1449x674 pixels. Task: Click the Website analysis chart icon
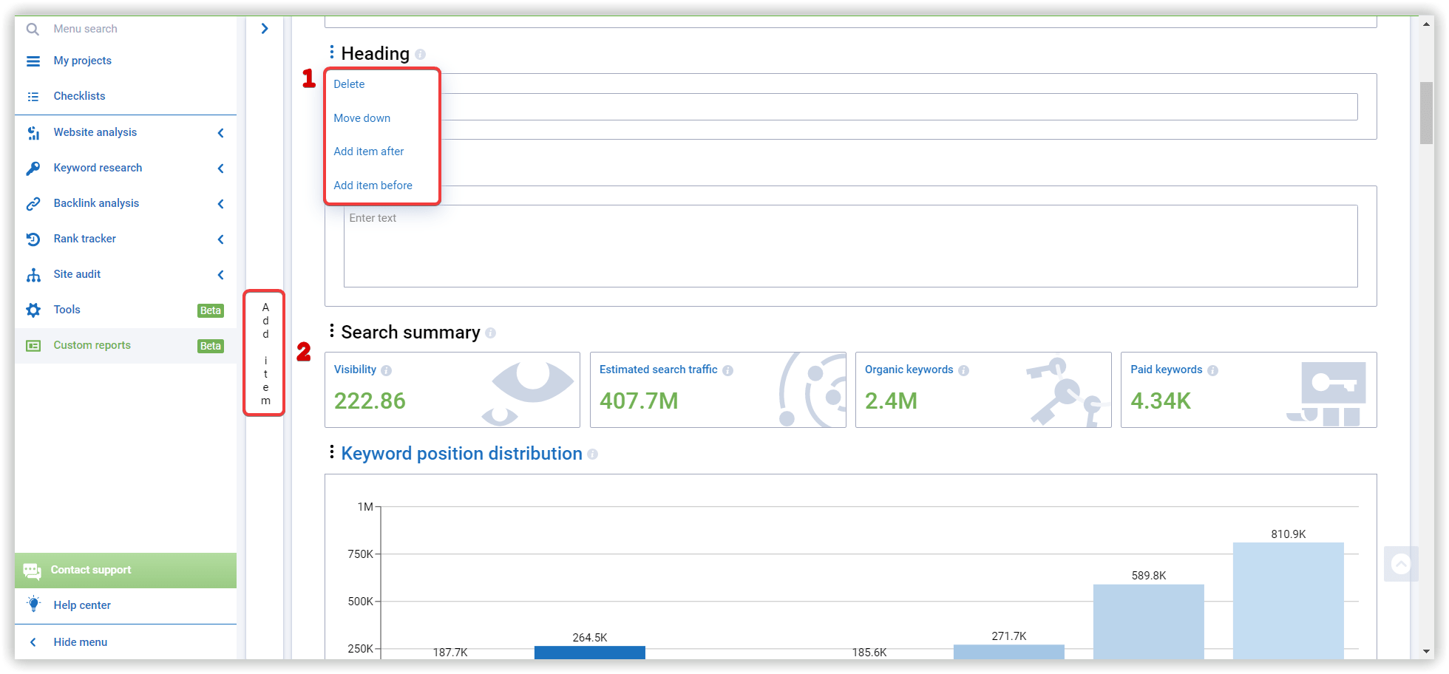point(33,133)
